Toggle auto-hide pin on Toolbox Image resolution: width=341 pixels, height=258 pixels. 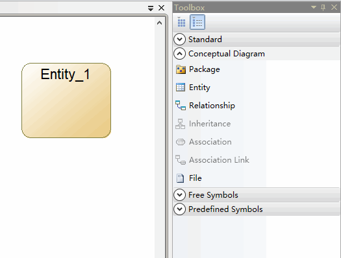323,8
